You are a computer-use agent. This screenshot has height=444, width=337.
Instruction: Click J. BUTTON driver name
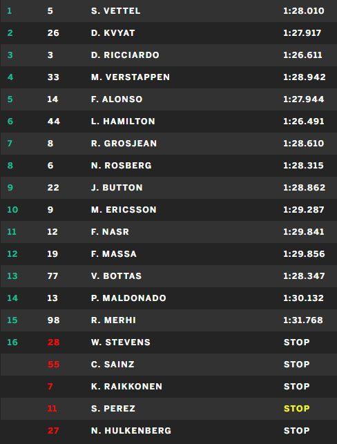117,188
